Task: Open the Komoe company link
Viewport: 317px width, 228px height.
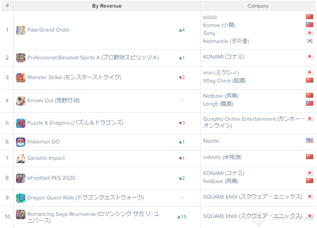Action: click(219, 25)
